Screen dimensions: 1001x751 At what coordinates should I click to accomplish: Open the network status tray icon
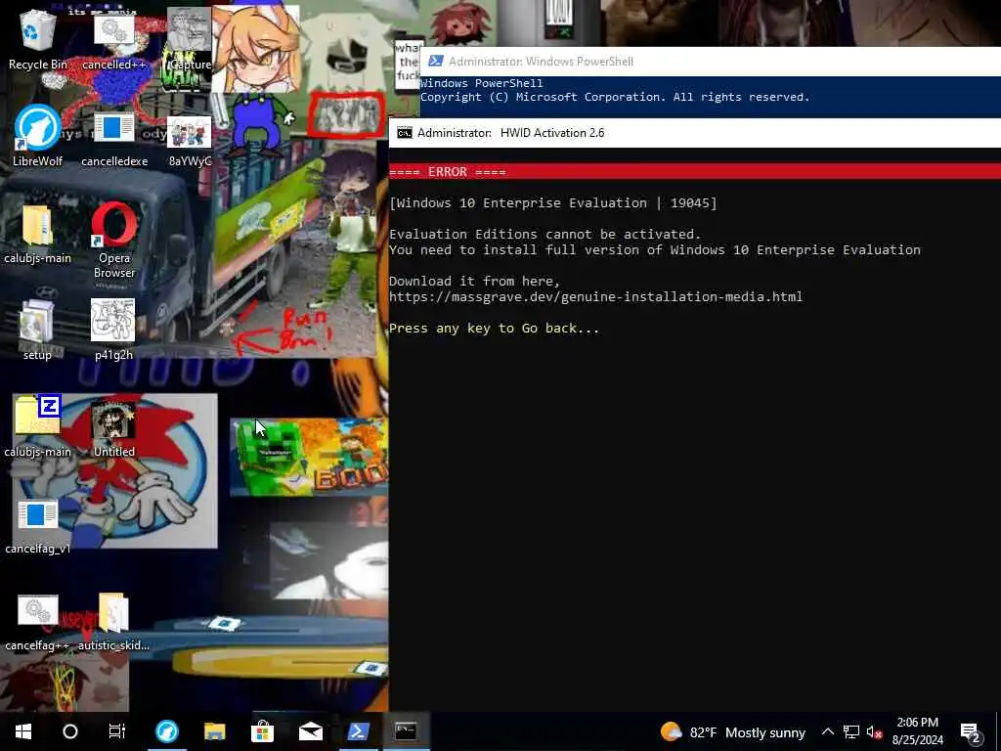coord(851,731)
